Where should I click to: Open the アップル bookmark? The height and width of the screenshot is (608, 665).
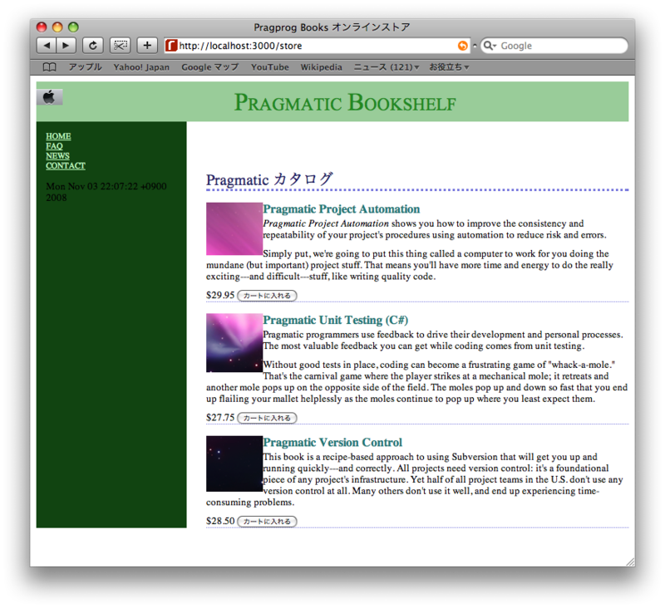[86, 67]
